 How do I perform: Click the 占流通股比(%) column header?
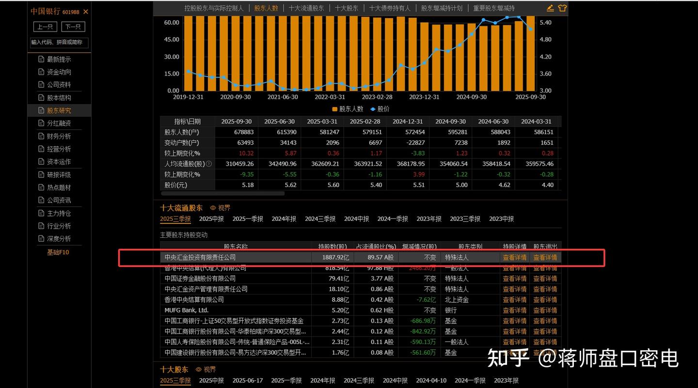[376, 247]
